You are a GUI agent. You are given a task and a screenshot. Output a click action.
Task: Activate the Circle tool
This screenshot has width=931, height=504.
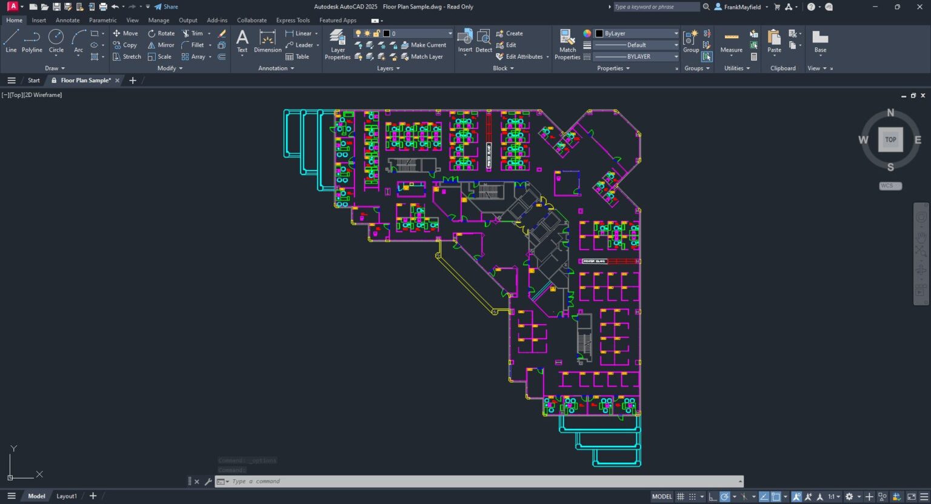56,42
